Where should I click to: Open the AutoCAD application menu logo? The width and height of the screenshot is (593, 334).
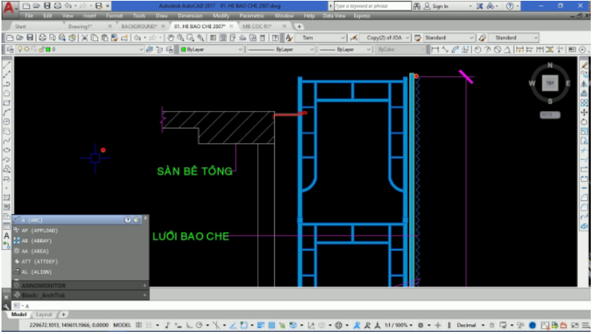click(x=7, y=7)
